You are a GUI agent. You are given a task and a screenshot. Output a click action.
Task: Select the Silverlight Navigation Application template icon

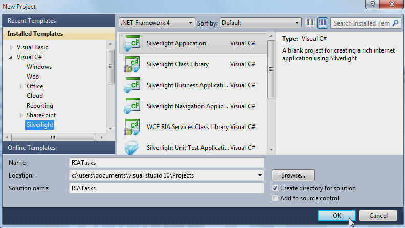(132, 106)
